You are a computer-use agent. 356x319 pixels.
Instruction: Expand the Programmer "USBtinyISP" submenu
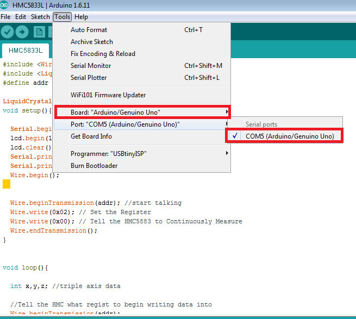tap(142, 154)
